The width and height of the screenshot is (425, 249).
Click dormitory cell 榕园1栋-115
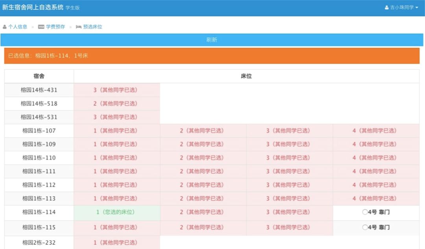[39, 228]
